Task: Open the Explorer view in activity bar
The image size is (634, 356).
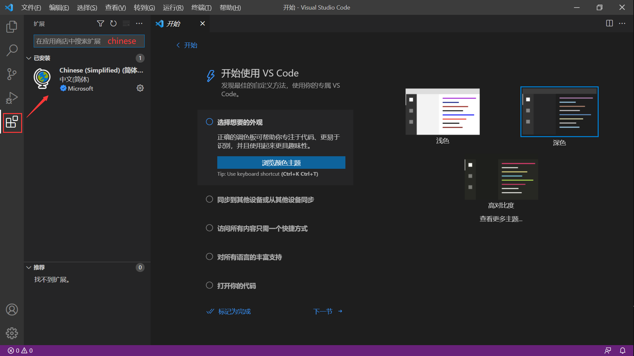Action: pyautogui.click(x=12, y=27)
